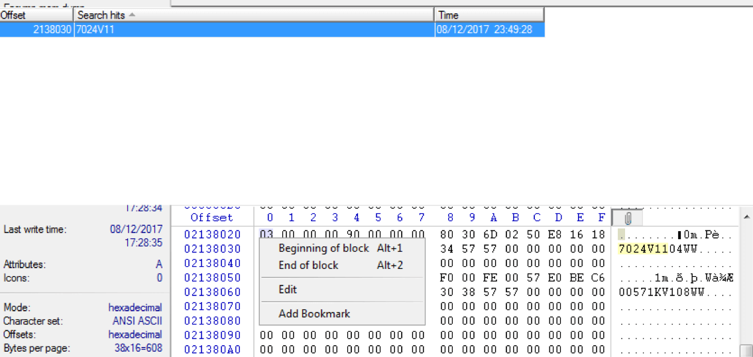The image size is (753, 357).
Task: Click byte F0 in row 02138050
Action: click(447, 278)
